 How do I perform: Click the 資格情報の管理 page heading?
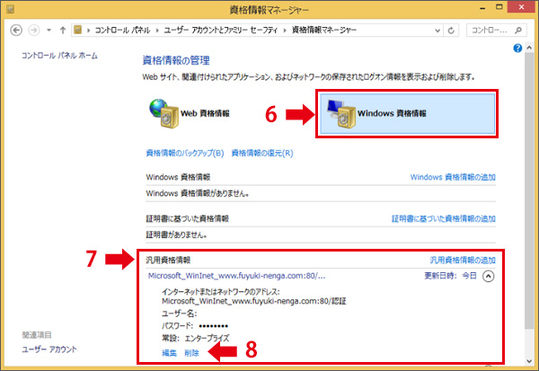tap(176, 60)
